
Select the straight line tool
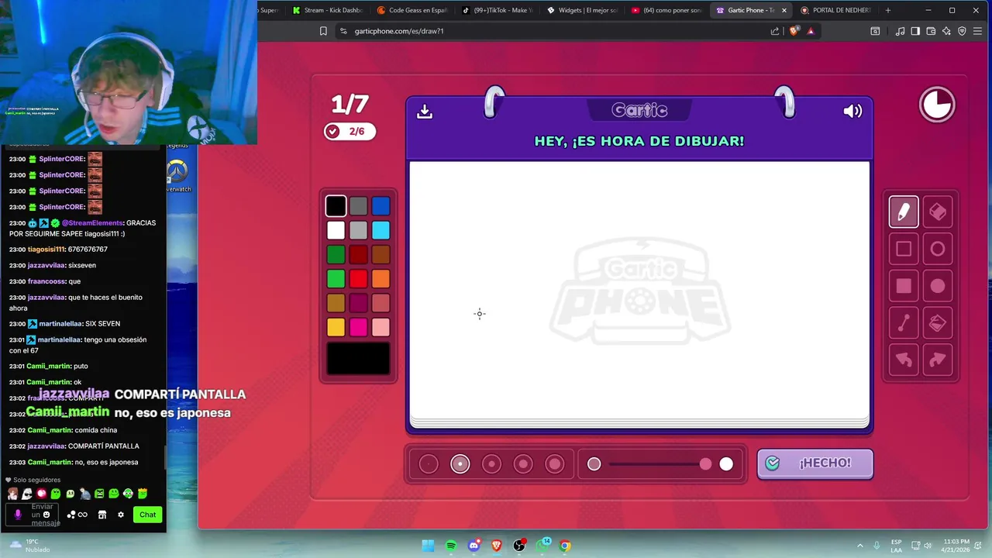pos(904,323)
